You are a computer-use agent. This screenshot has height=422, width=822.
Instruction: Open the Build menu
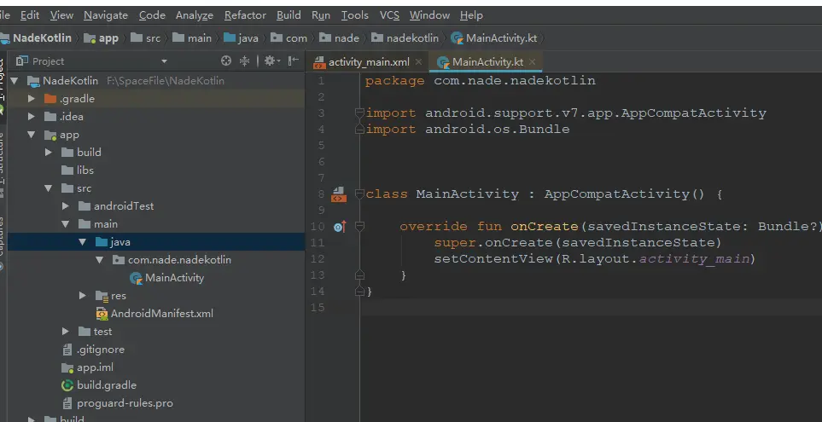(289, 15)
